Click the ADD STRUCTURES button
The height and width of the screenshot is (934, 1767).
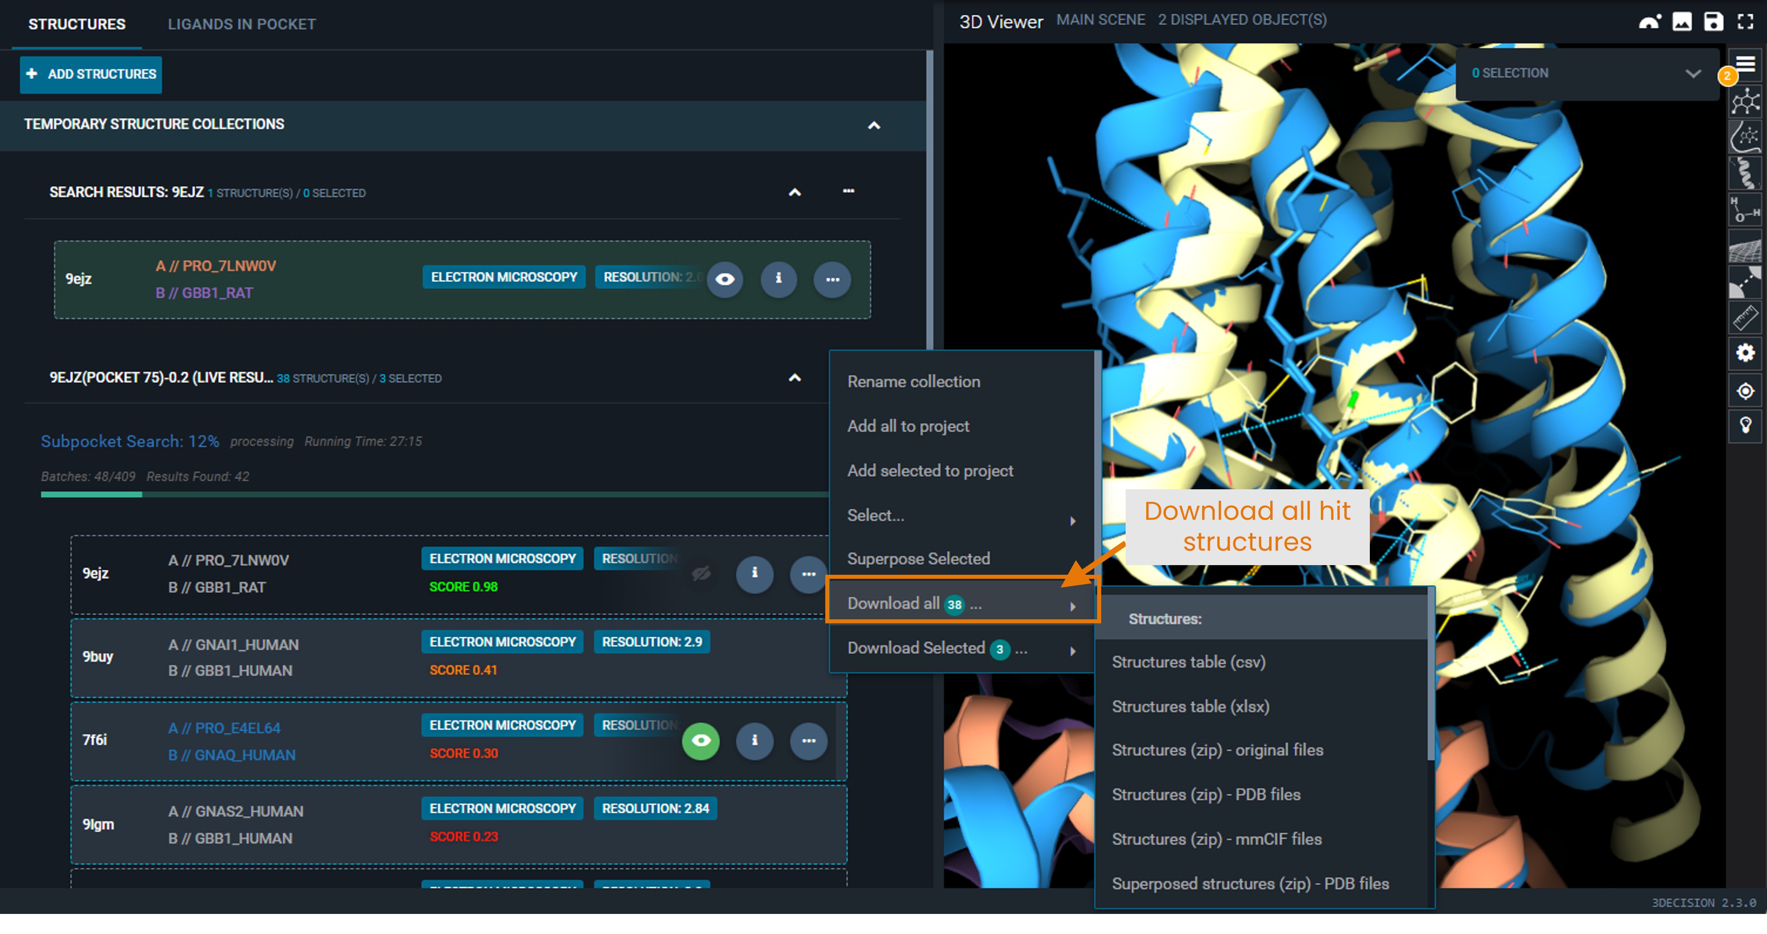[x=90, y=74]
